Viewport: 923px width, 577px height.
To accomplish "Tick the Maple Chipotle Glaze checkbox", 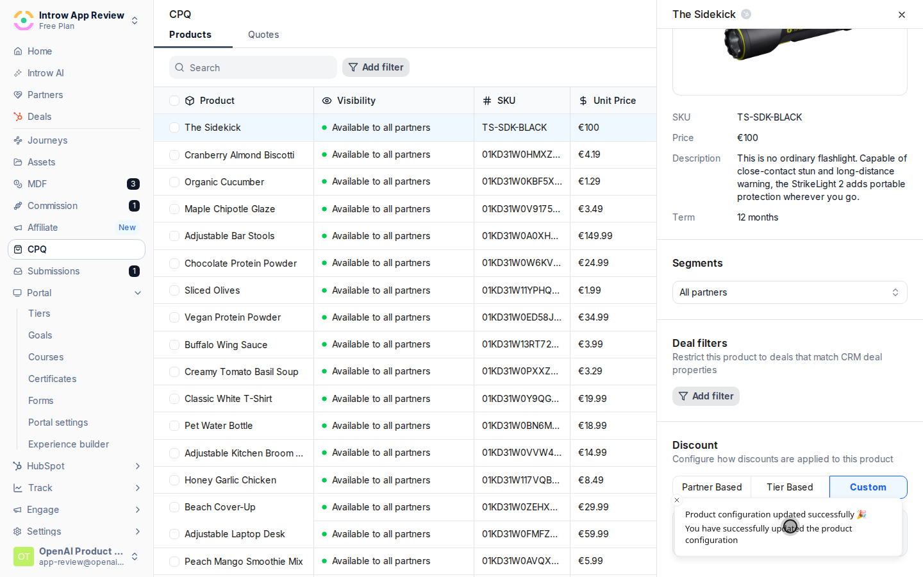I will tap(174, 209).
